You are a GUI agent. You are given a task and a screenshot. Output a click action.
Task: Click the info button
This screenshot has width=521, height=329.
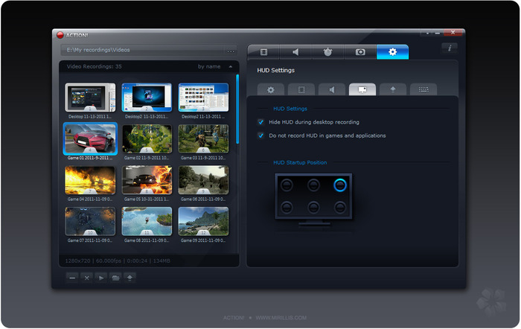449,48
